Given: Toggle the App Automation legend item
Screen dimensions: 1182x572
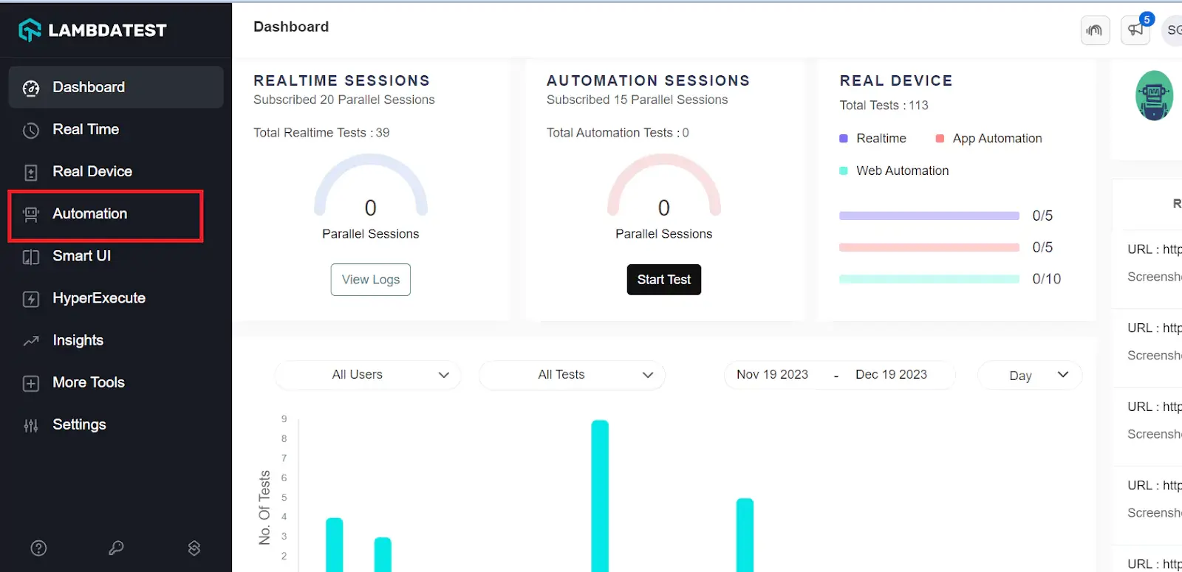Looking at the screenshot, I should (989, 139).
